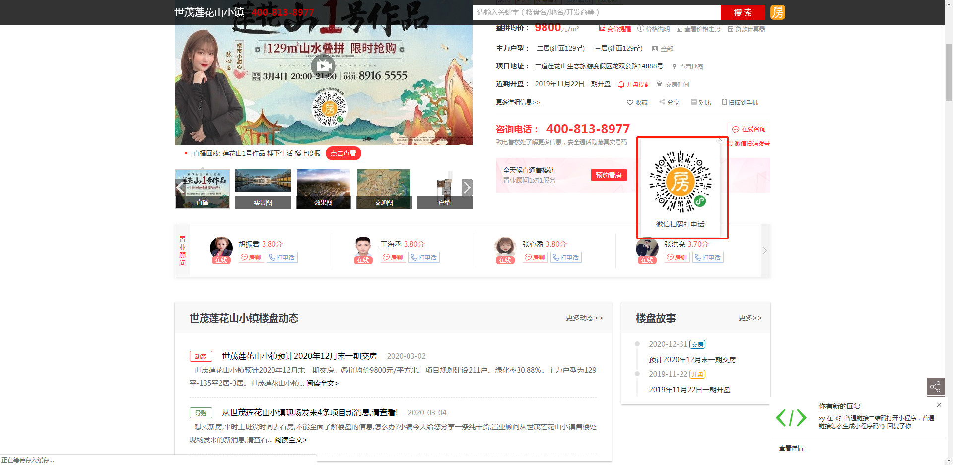Call consultant 张洪亮 via 打电话
This screenshot has height=465, width=953.
[708, 257]
